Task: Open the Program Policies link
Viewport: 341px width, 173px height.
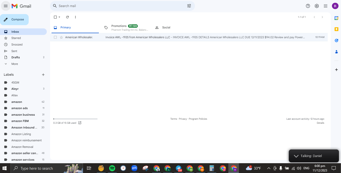Action: (x=198, y=119)
